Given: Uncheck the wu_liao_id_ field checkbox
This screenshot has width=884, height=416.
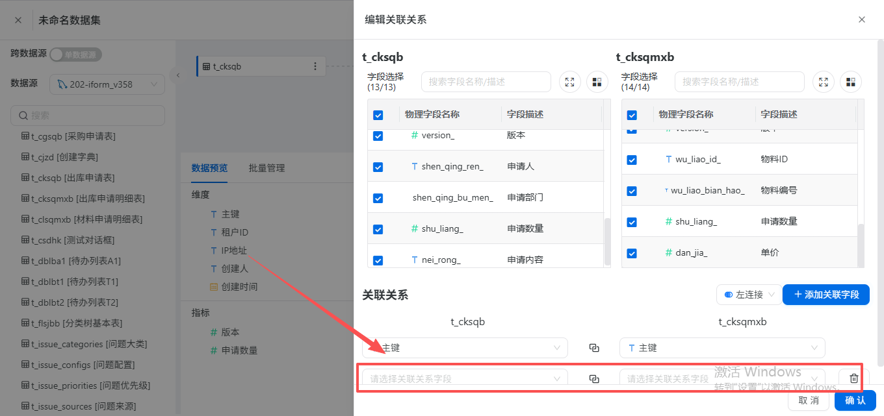Looking at the screenshot, I should 631,160.
